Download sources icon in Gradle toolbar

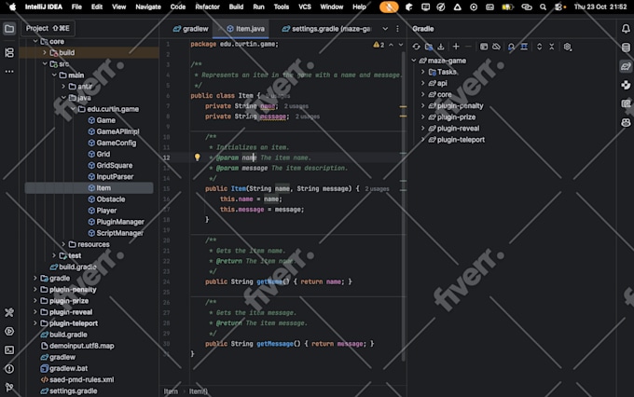click(x=441, y=47)
